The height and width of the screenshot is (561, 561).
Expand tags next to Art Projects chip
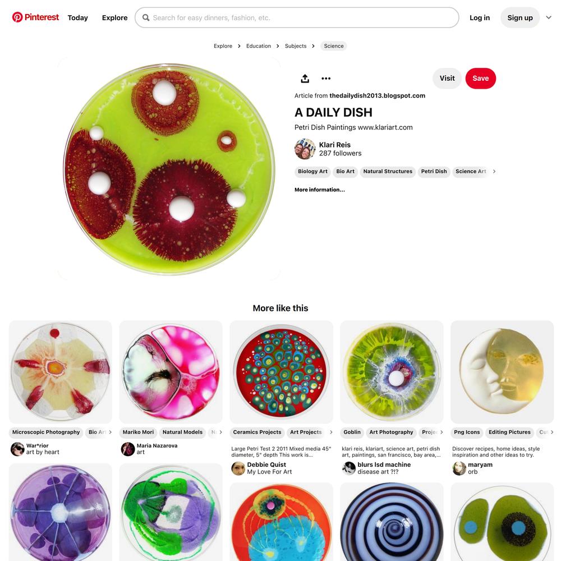331,432
